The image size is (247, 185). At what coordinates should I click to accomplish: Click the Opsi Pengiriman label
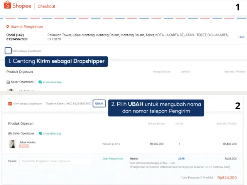(113, 158)
